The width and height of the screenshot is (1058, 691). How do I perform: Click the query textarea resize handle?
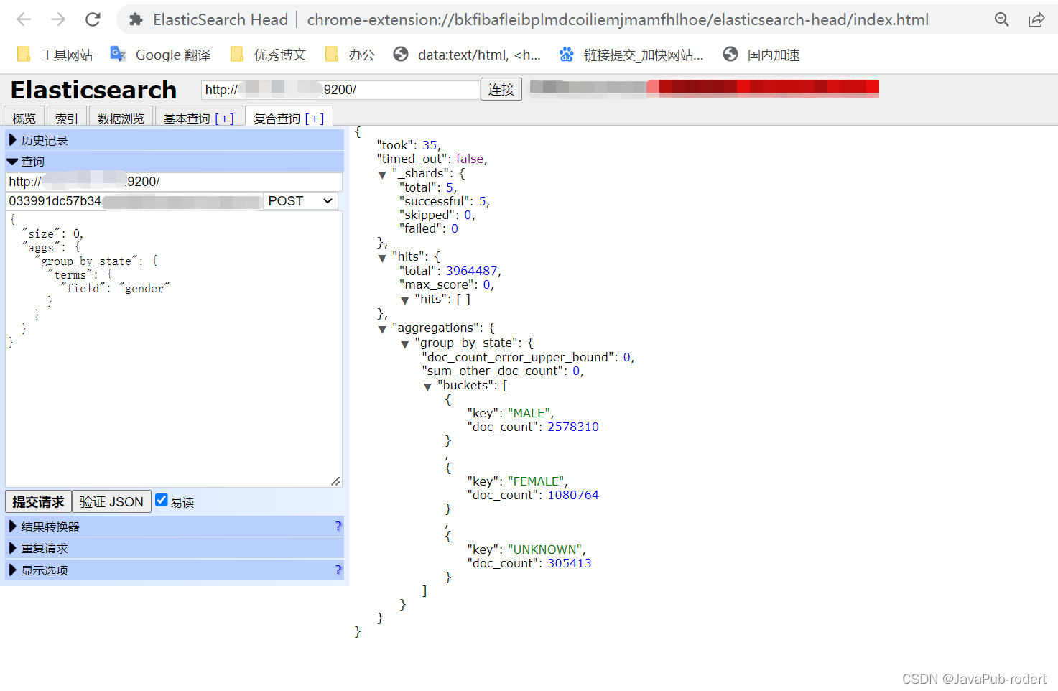coord(335,481)
